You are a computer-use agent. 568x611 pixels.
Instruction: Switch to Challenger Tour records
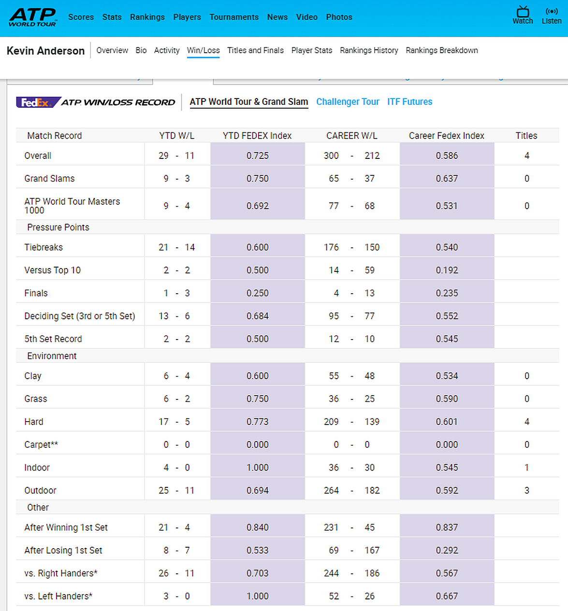(348, 102)
